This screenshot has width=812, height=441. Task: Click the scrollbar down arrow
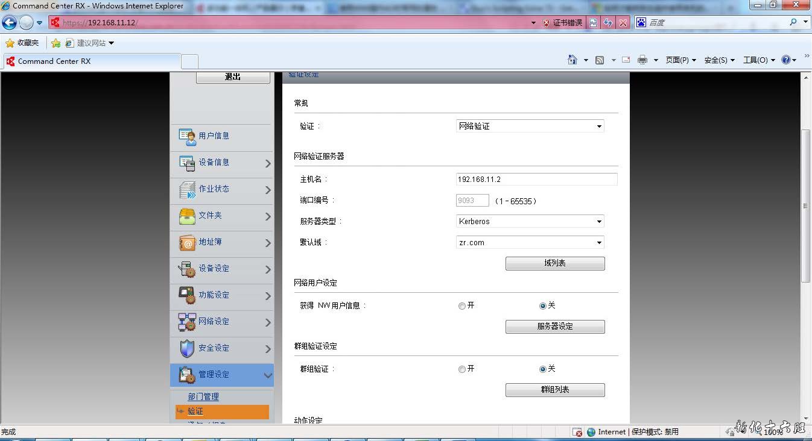pos(806,418)
